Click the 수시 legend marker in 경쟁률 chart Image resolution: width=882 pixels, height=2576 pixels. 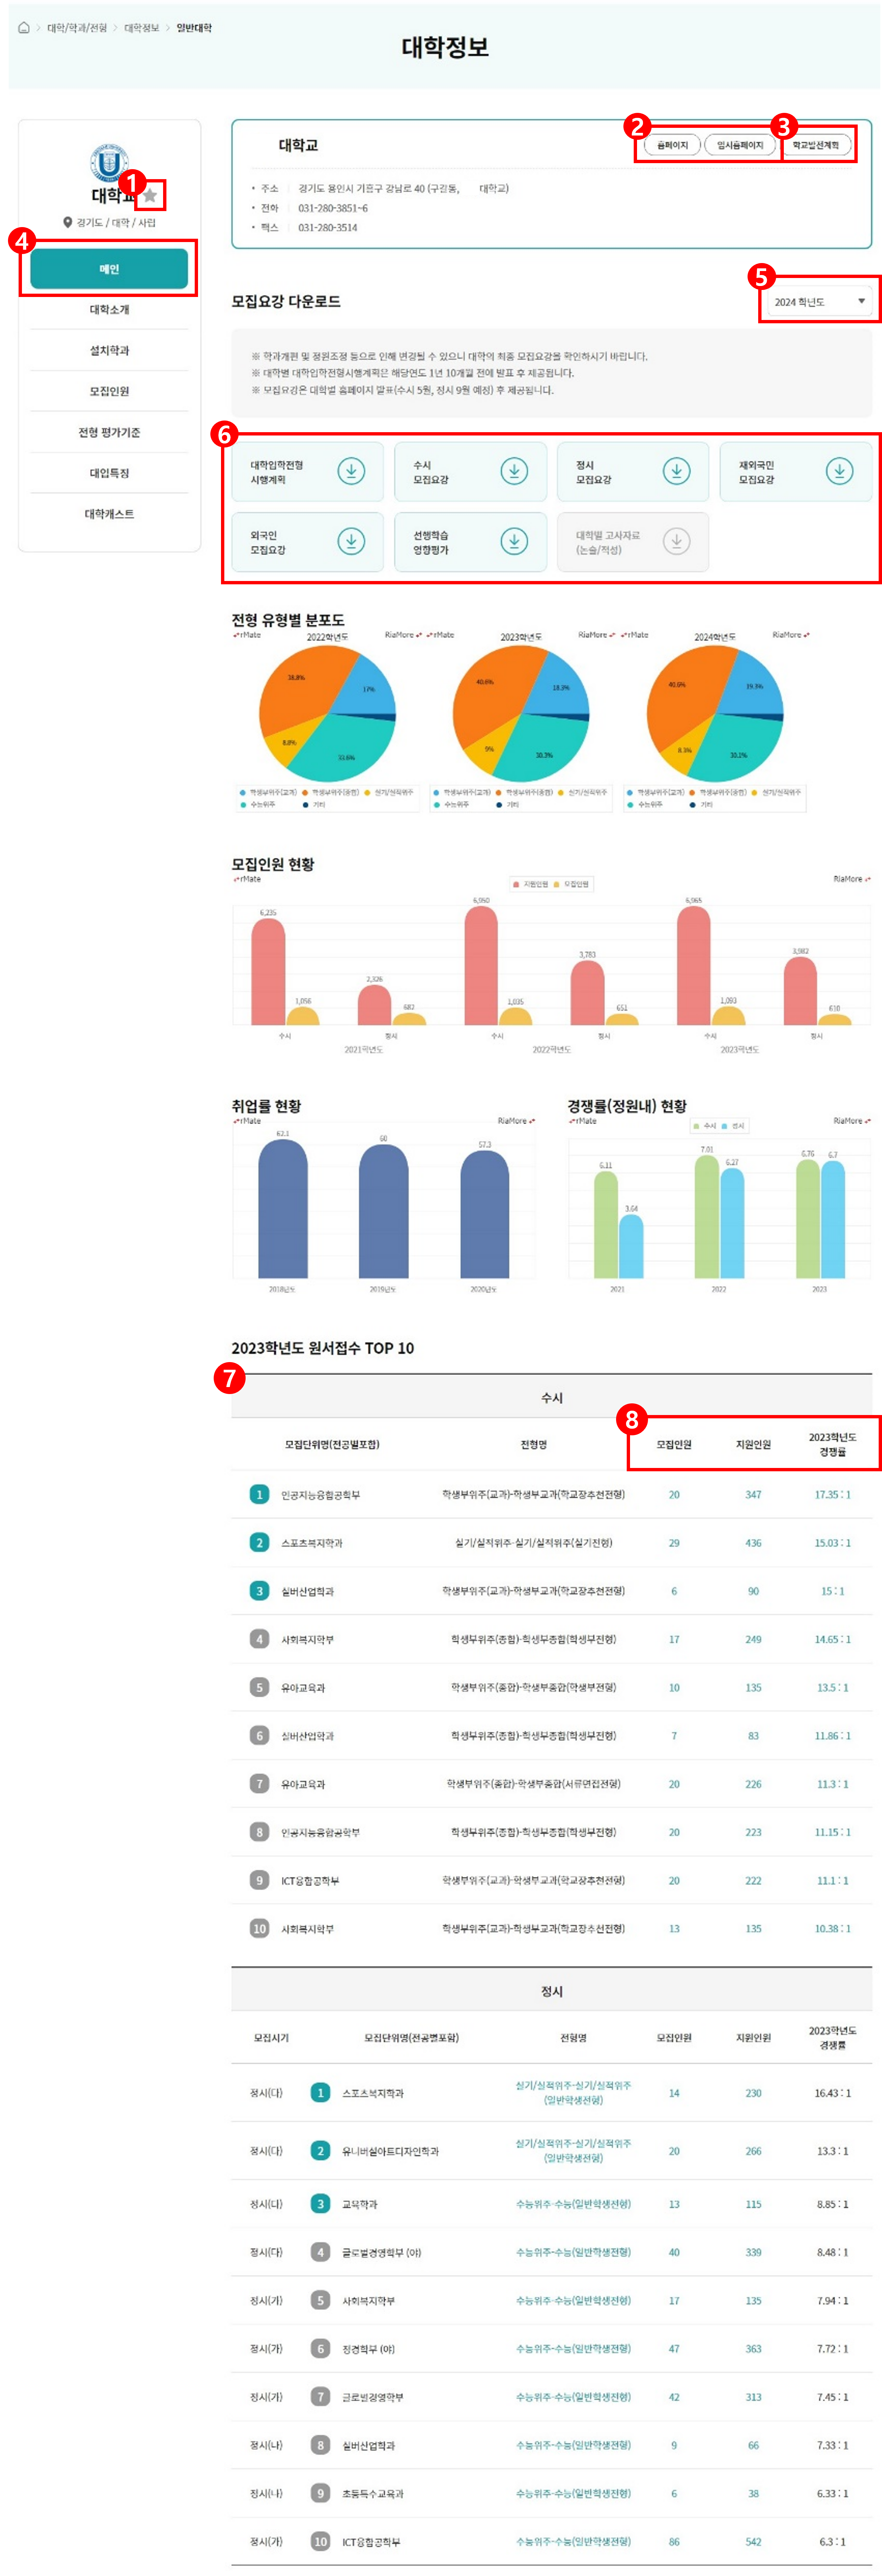697,1126
